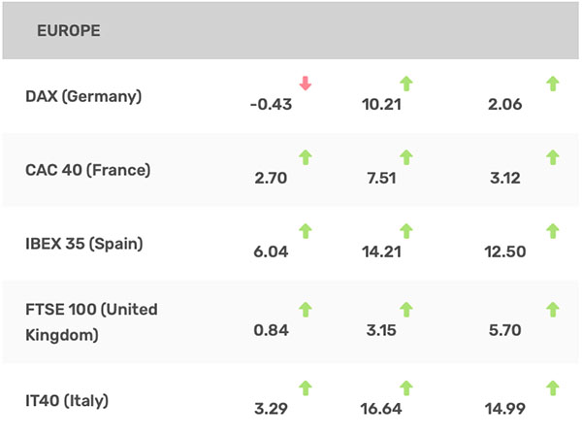Click the green arrow next to IBEX 35 14.21
The width and height of the screenshot is (582, 435).
406,231
